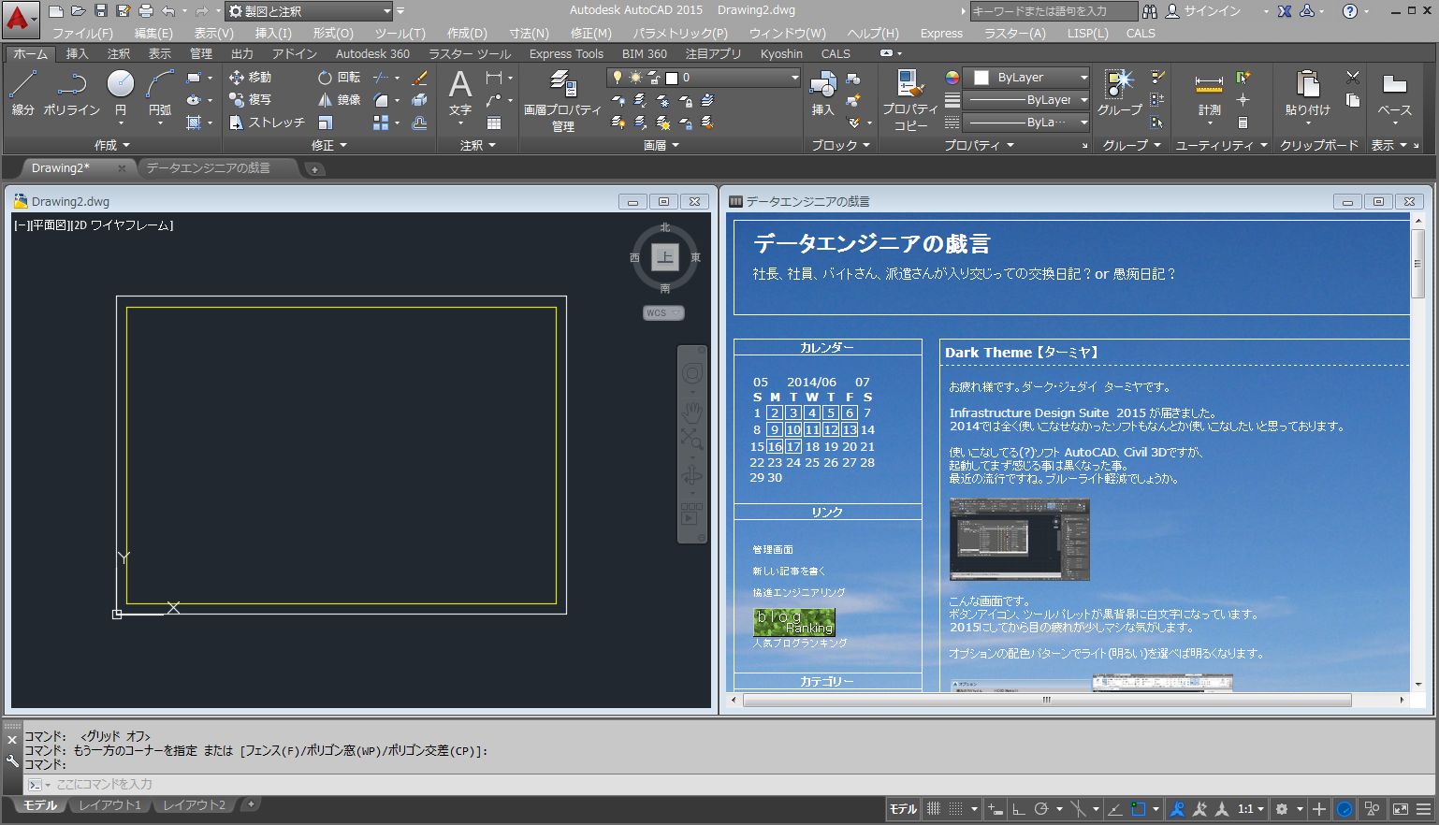The width and height of the screenshot is (1439, 825).
Task: Toggle ortho mode in status bar
Action: click(1017, 809)
